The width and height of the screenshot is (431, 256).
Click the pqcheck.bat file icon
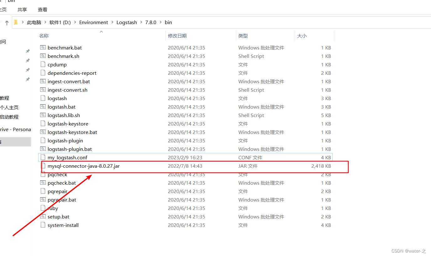(43, 183)
